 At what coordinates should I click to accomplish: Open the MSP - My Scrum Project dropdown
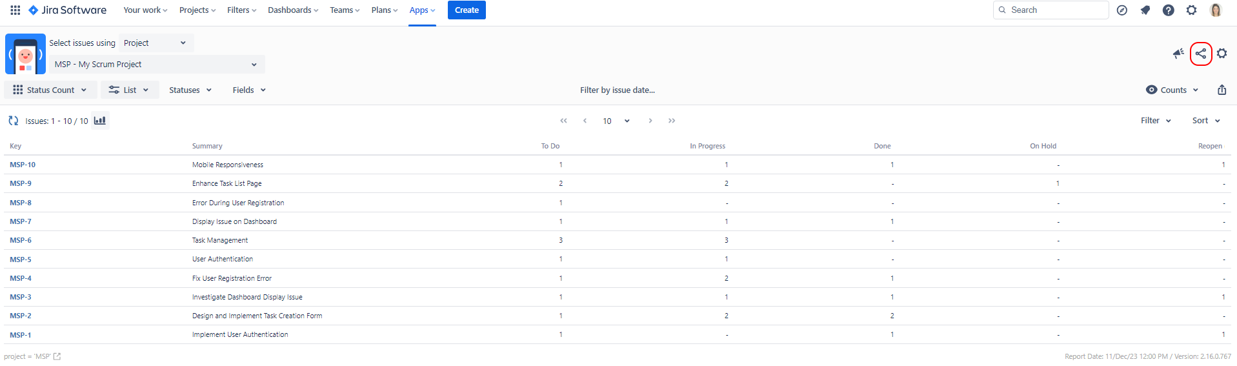click(x=157, y=65)
